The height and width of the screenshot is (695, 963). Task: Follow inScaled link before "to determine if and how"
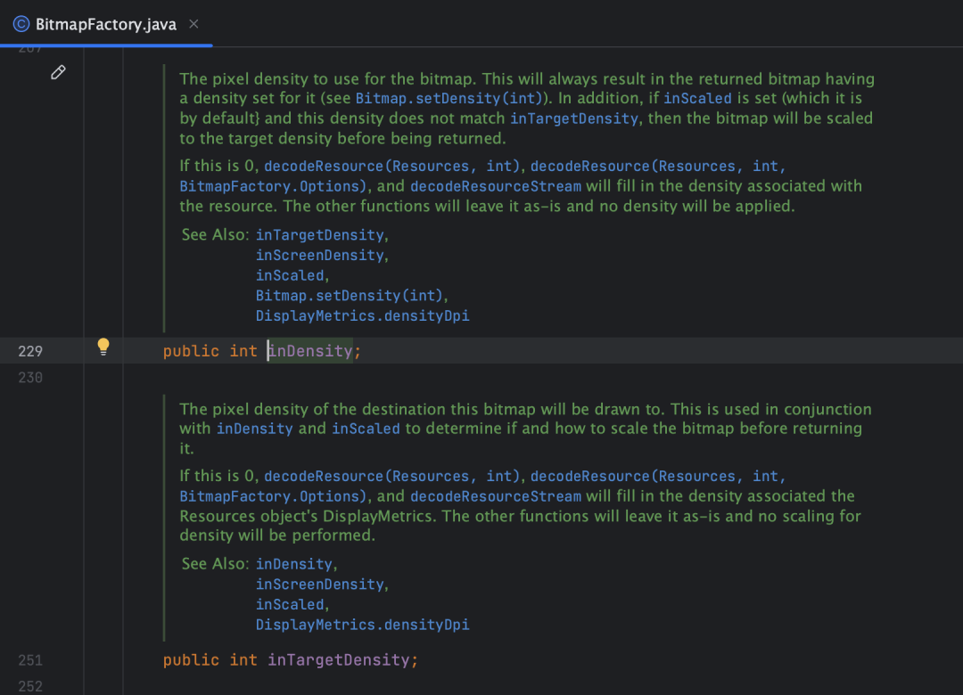coord(366,429)
